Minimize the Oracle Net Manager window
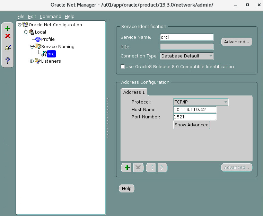 (x=236, y=5)
